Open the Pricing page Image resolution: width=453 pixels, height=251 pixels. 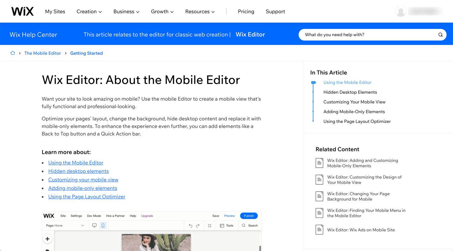[246, 11]
